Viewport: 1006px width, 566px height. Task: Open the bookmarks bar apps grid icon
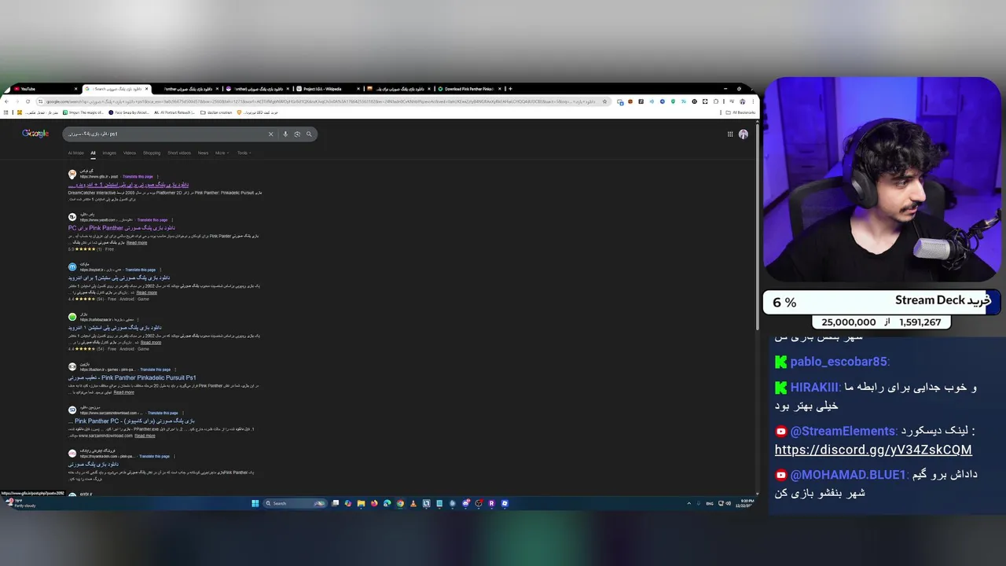pyautogui.click(x=6, y=112)
